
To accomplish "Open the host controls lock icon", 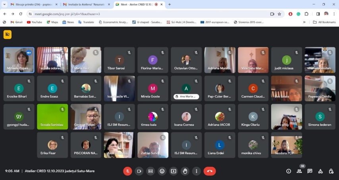I will pos(331,171).
